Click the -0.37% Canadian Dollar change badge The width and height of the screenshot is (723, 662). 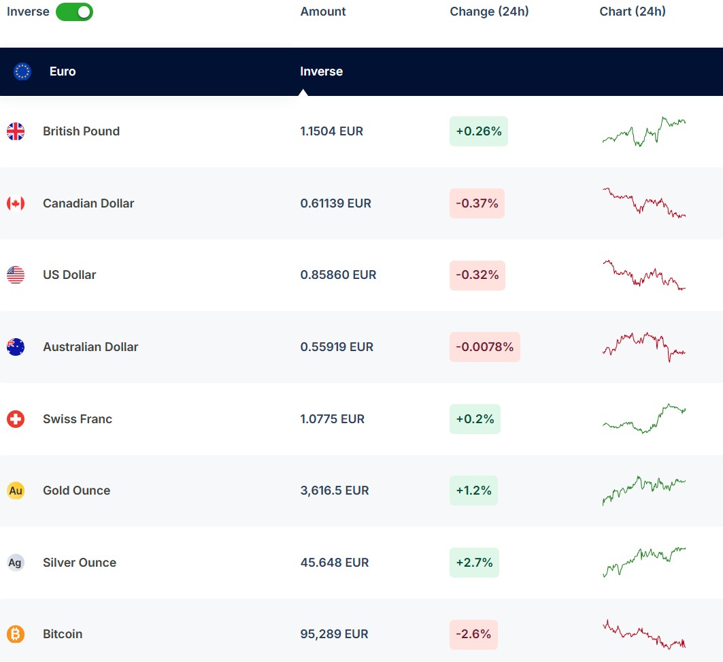click(x=477, y=203)
